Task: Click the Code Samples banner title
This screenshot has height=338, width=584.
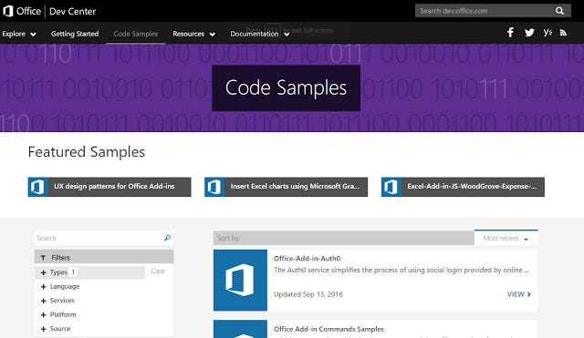Action: pos(286,87)
